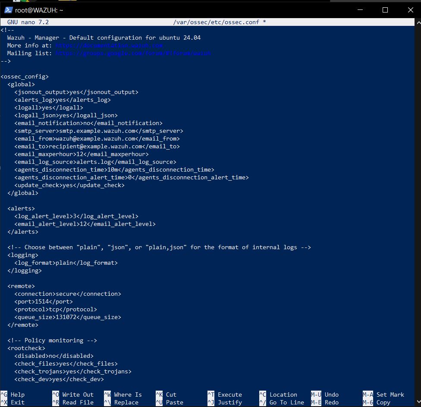The height and width of the screenshot is (407, 421).
Task: Click the opening <logging> tag line
Action: (x=23, y=255)
